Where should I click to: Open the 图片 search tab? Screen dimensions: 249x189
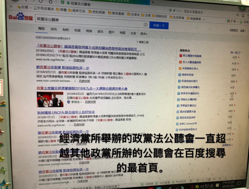coord(112,32)
